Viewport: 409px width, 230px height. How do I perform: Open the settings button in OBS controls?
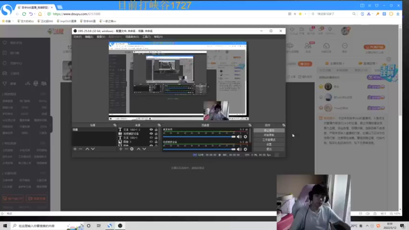coord(269,144)
